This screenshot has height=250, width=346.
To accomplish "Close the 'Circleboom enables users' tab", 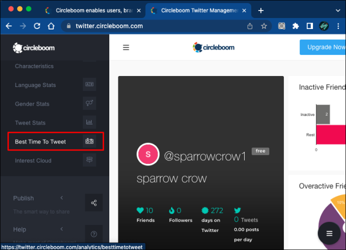I will click(x=138, y=10).
